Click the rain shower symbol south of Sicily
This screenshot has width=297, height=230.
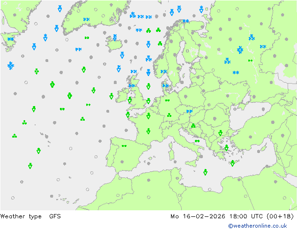click(205, 172)
